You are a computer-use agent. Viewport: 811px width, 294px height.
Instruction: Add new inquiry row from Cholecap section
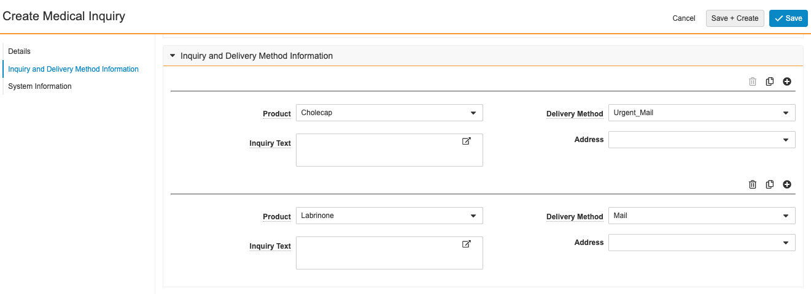coord(787,81)
